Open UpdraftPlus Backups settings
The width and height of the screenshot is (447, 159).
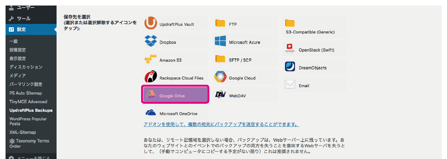coord(31,110)
